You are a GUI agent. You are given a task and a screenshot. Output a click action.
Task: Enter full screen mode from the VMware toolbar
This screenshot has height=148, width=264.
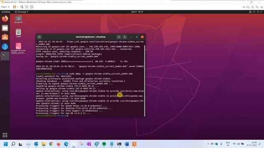(27, 7)
